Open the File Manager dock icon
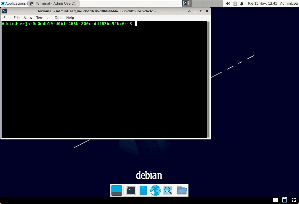 pyautogui.click(x=143, y=190)
